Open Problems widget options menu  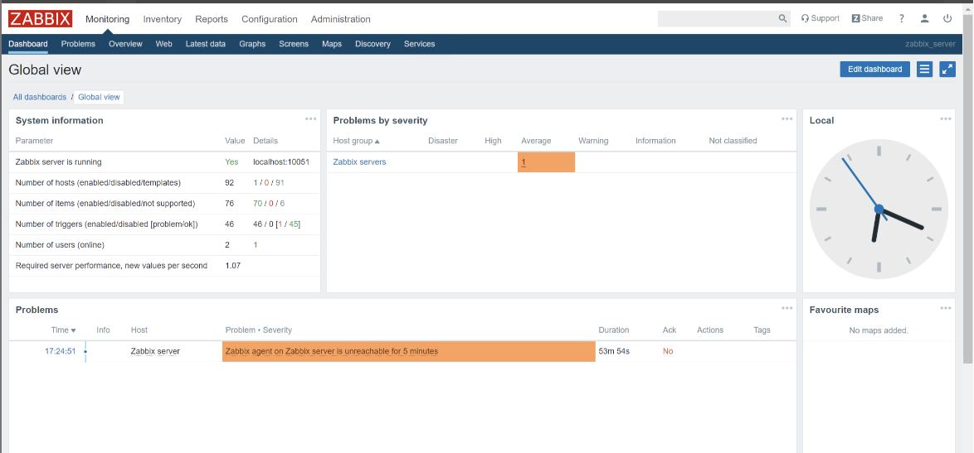click(787, 308)
